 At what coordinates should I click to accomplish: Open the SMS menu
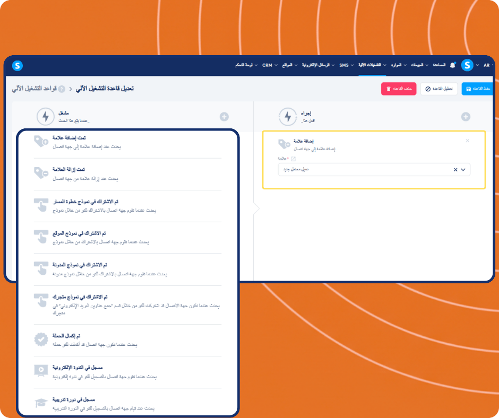346,65
